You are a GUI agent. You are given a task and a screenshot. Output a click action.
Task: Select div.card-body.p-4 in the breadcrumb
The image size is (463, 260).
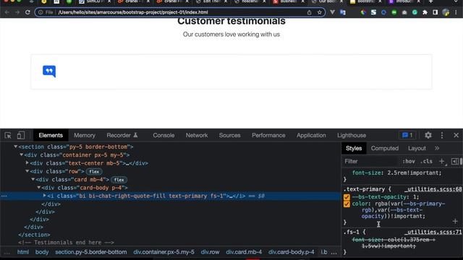[x=291, y=252]
